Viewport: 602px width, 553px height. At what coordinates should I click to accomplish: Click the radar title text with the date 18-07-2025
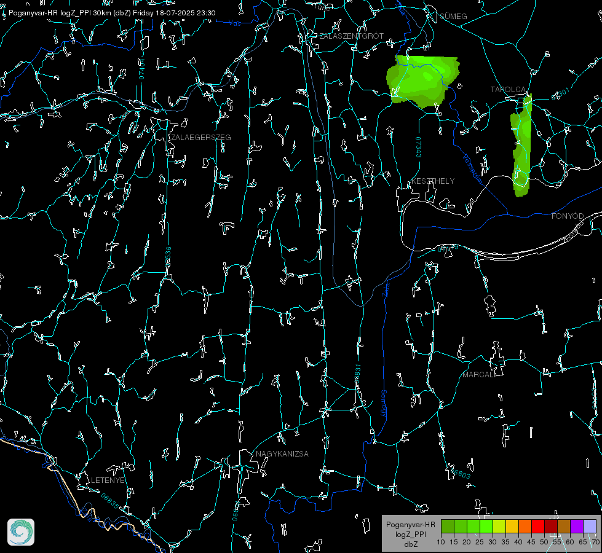[112, 13]
